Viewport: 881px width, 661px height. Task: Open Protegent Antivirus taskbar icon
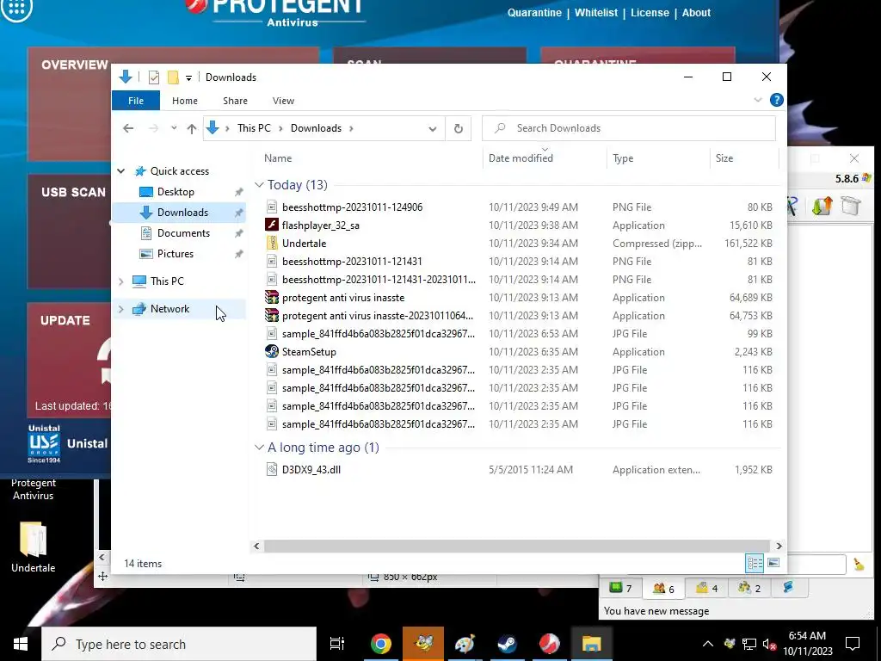550,644
